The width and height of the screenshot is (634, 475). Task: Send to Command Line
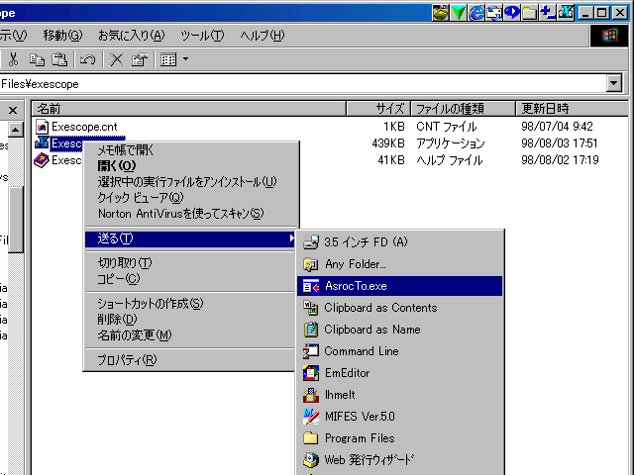point(400,351)
